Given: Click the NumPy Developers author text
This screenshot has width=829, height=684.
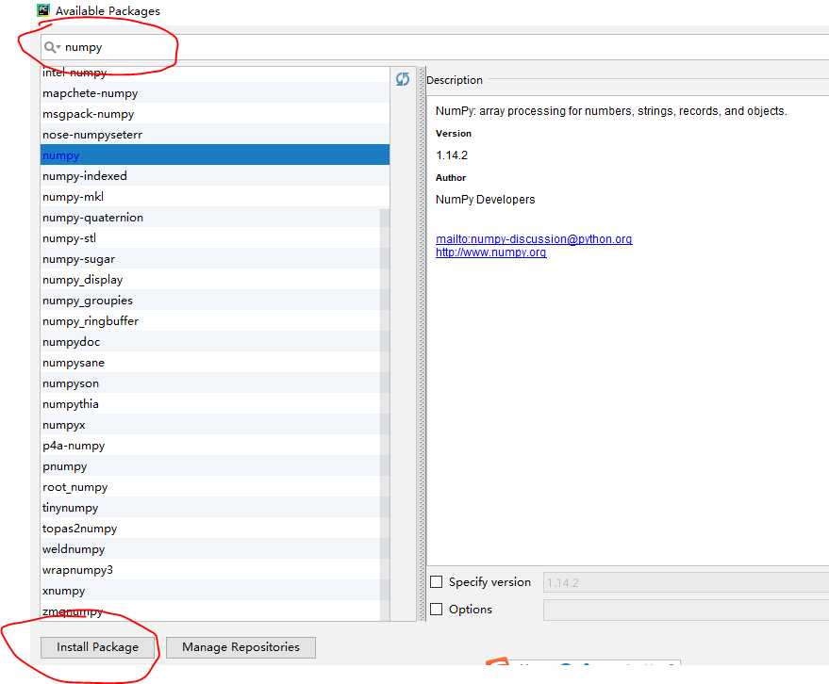Looking at the screenshot, I should click(485, 200).
